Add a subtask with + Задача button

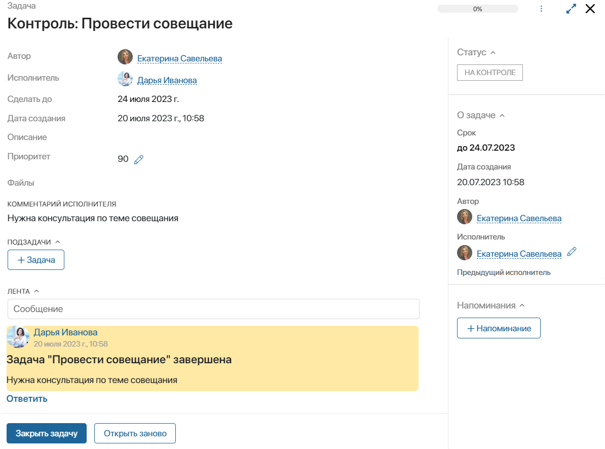click(36, 260)
